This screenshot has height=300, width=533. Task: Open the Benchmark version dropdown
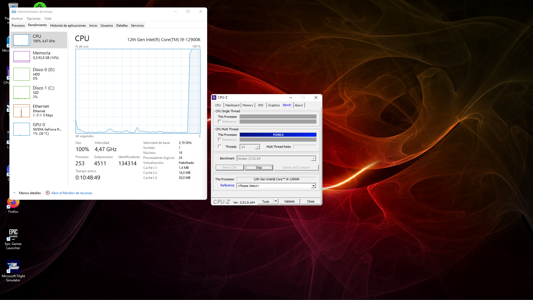[313, 159]
